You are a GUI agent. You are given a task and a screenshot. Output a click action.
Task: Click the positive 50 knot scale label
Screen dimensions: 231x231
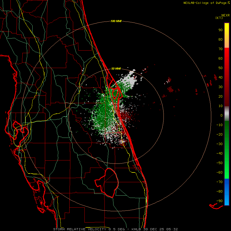coord(220,68)
